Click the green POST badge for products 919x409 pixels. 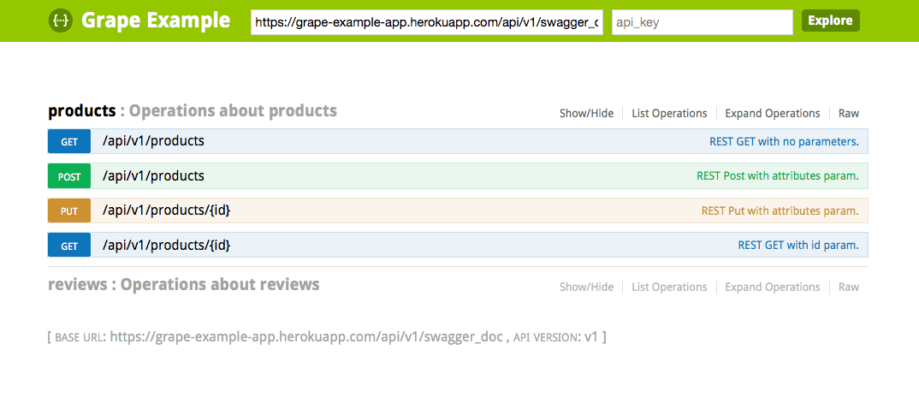pyautogui.click(x=69, y=177)
